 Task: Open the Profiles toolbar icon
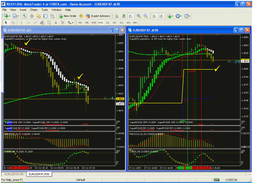click(15, 16)
